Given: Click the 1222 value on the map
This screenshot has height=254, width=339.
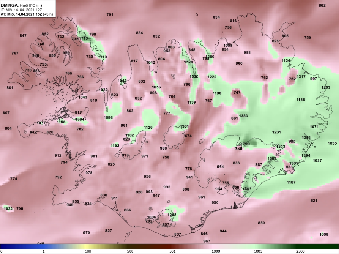Looking at the screenshot, I should (212, 77).
